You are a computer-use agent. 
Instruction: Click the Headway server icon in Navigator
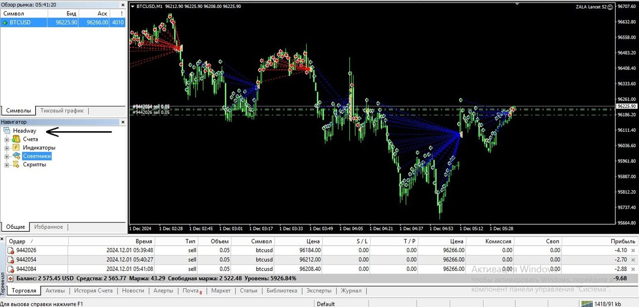click(x=7, y=131)
